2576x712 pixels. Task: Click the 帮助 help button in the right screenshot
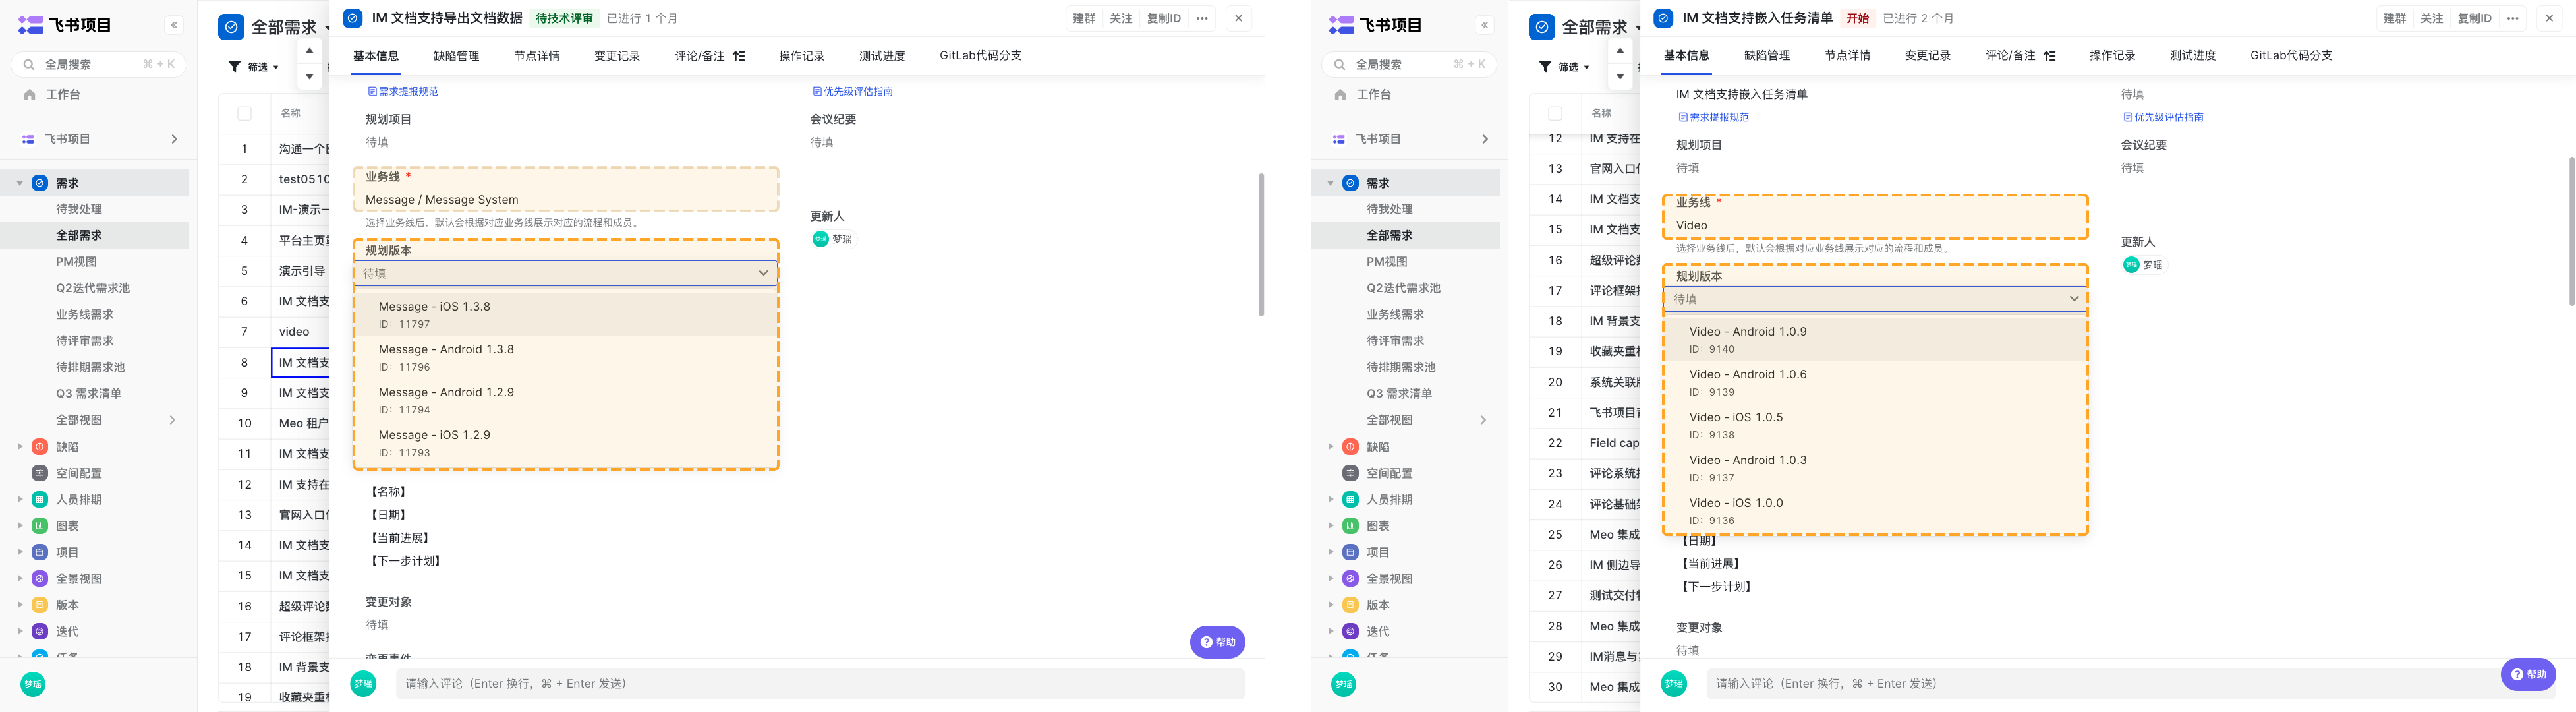[x=2528, y=674]
